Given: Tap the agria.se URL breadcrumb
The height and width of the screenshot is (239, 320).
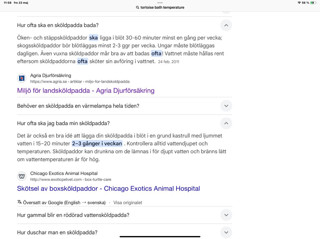Looking at the screenshot, I should tap(80, 82).
